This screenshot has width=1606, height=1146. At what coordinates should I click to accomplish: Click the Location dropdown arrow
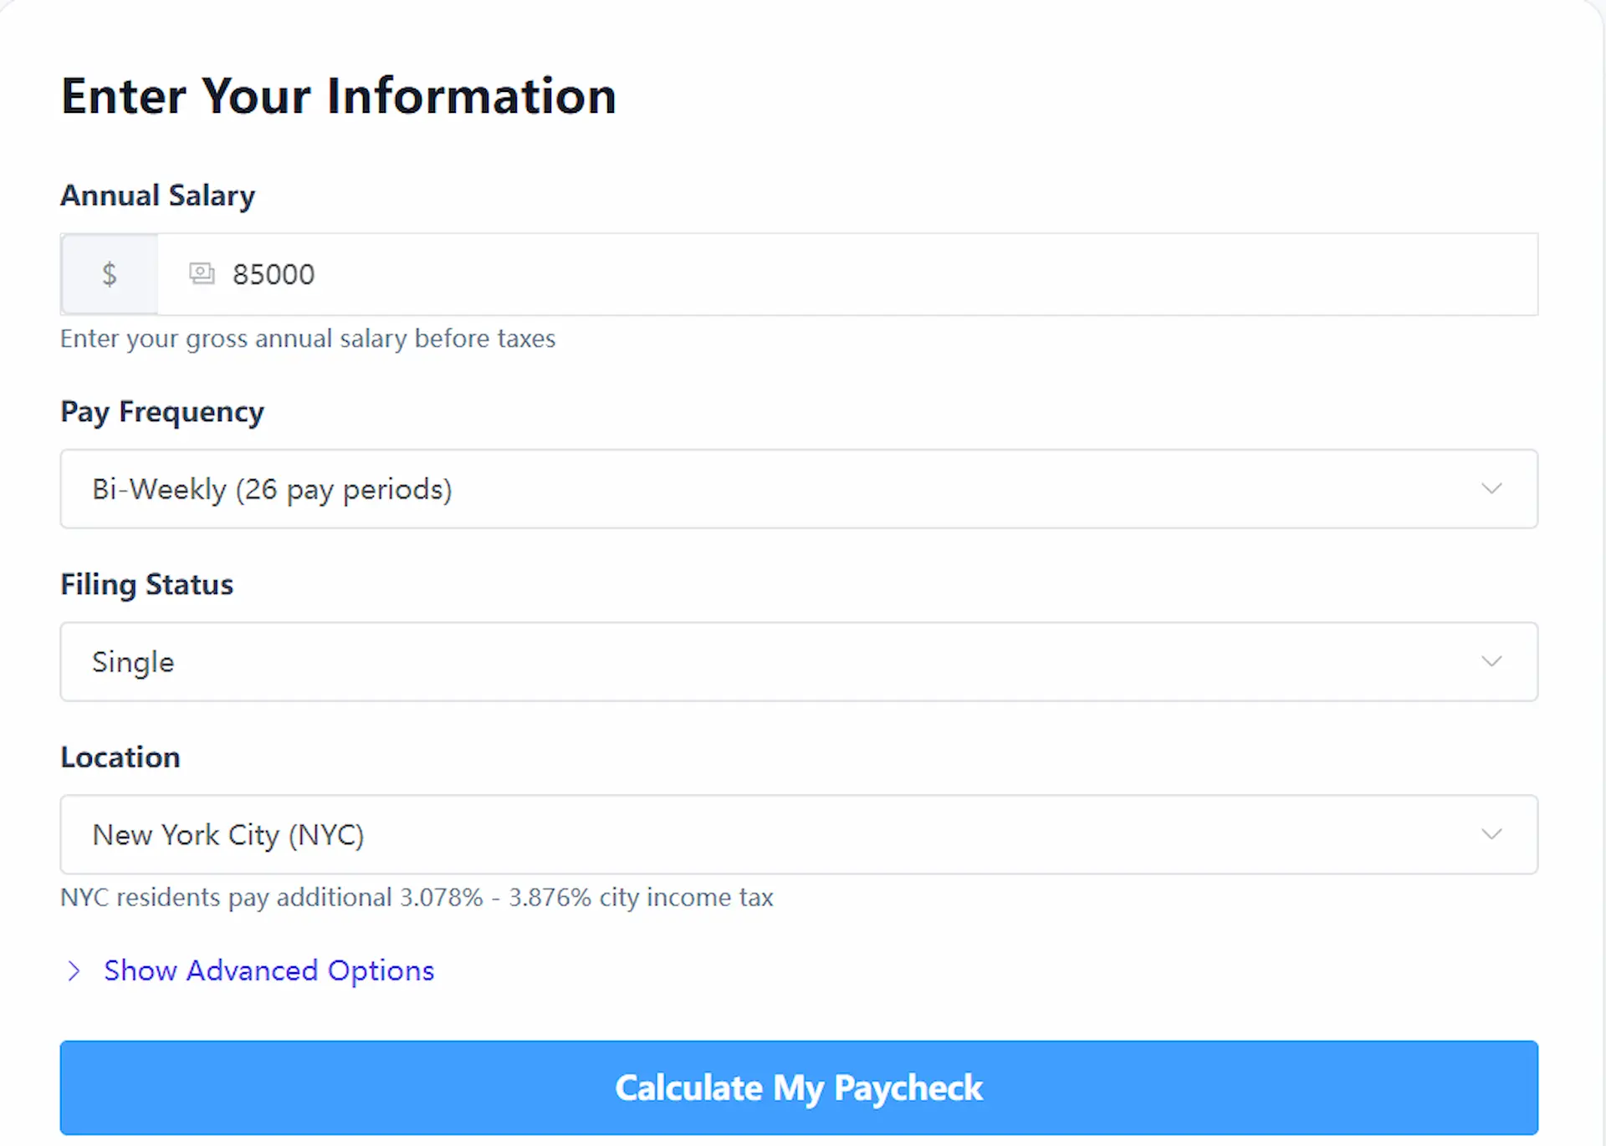coord(1492,834)
